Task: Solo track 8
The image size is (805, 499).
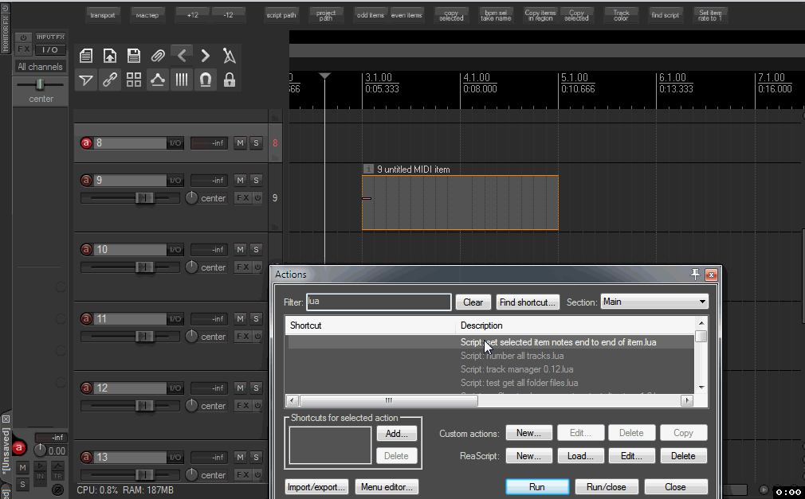Action: 256,143
